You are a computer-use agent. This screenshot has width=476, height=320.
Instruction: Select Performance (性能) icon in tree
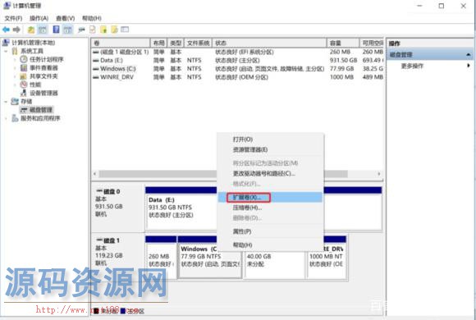23,85
